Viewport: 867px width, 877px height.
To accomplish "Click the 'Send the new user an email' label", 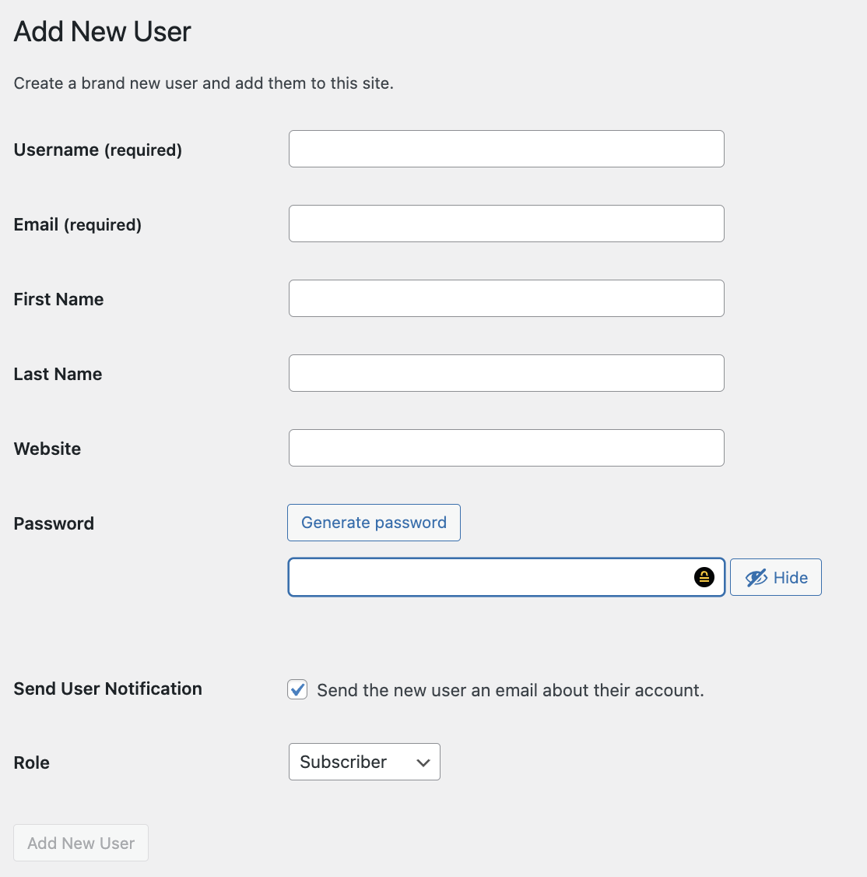I will pos(510,690).
